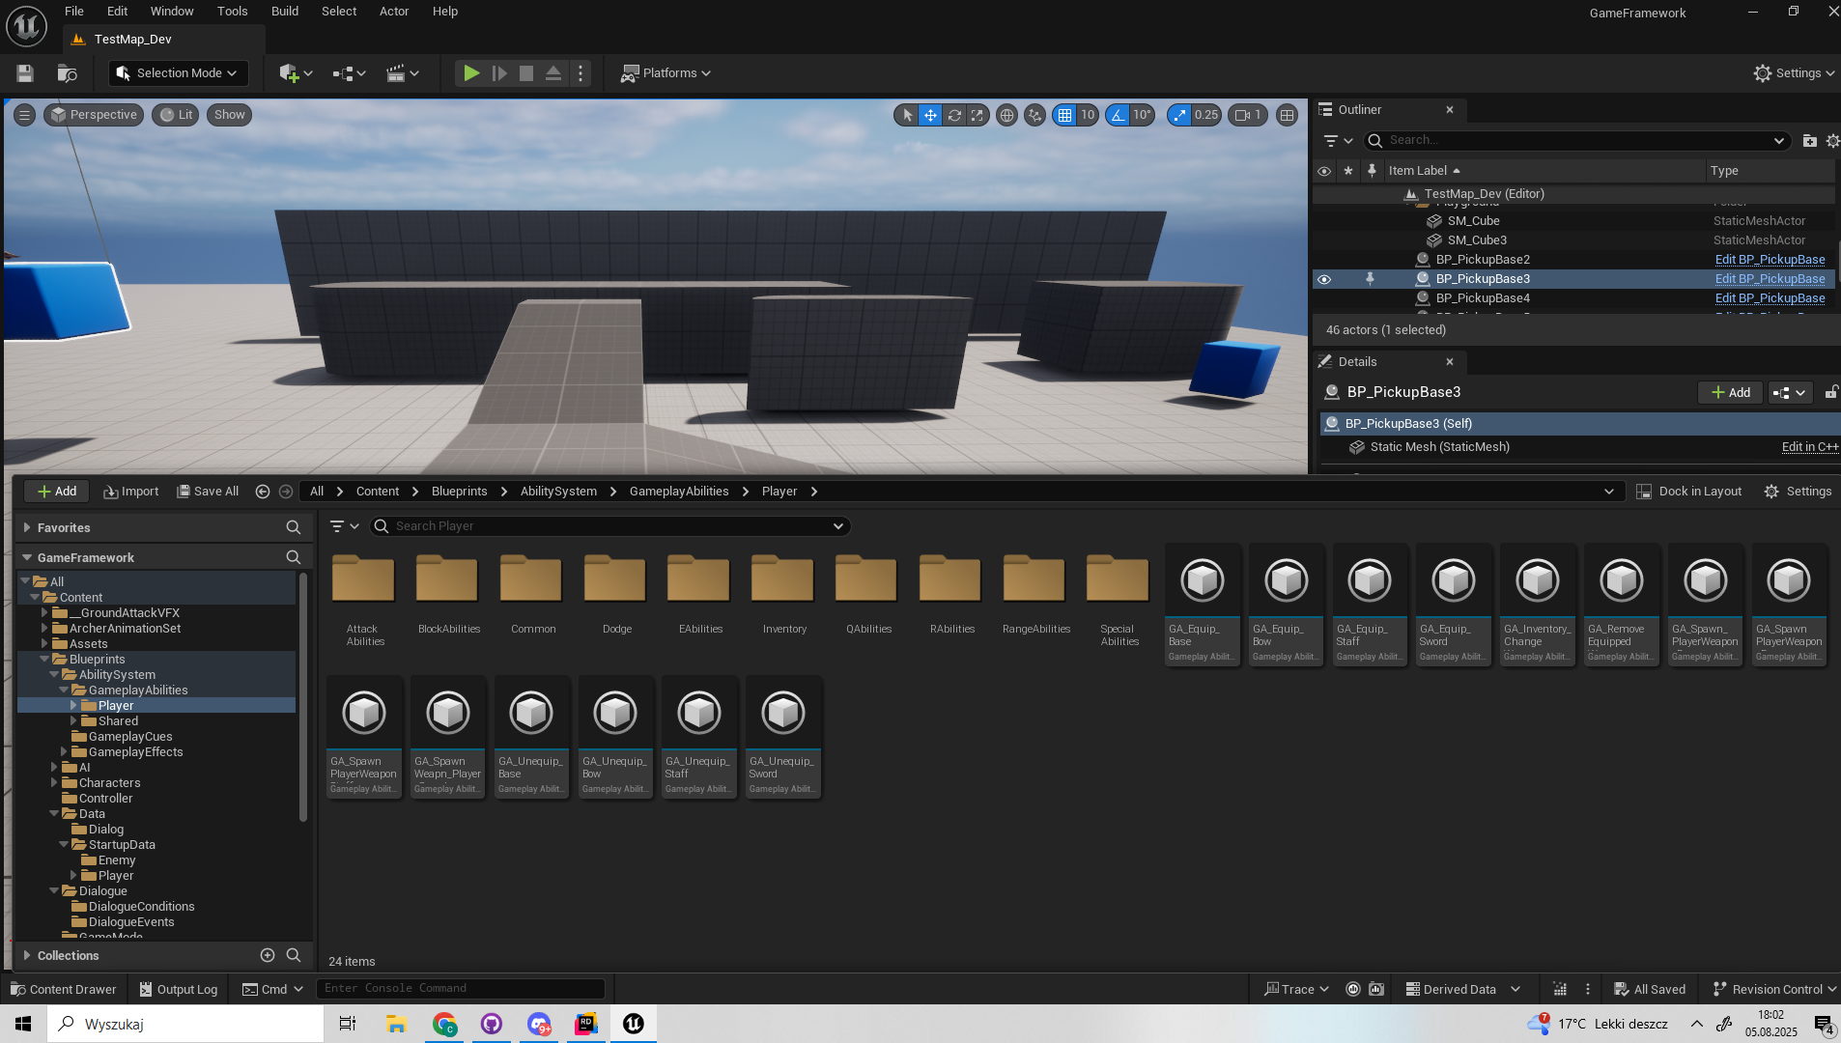1841x1043 pixels.
Task: Open the Perspective view mode dropdown
Action: coord(95,115)
